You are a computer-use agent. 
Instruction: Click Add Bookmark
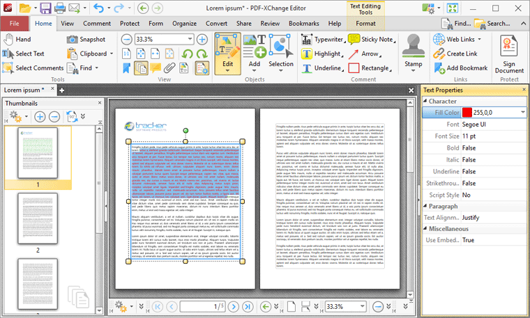461,68
